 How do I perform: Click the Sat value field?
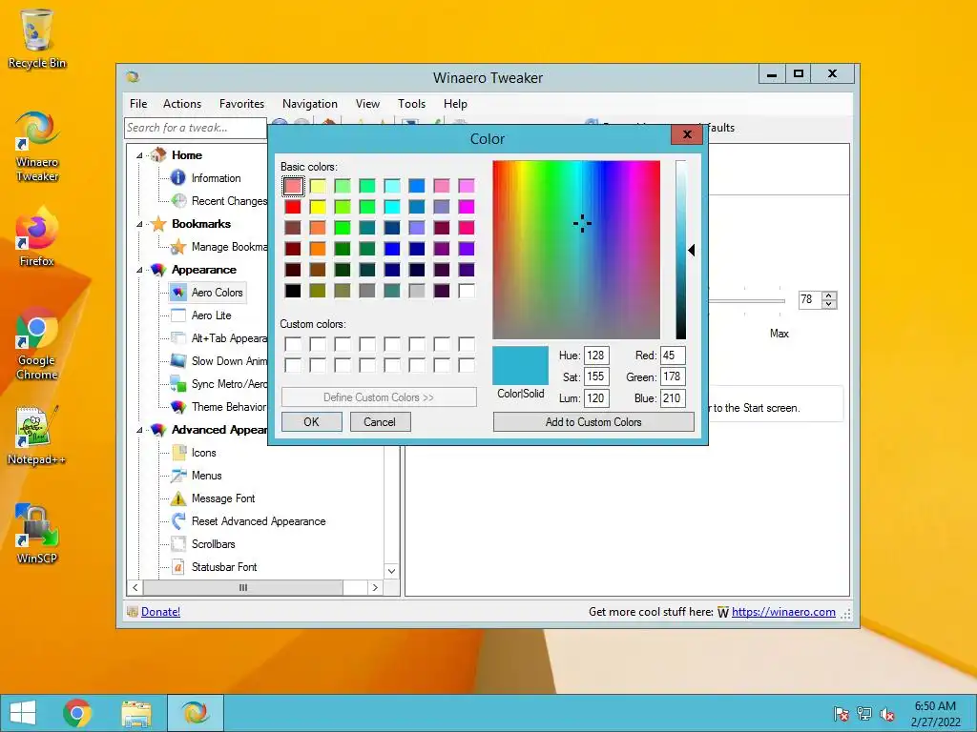point(596,376)
